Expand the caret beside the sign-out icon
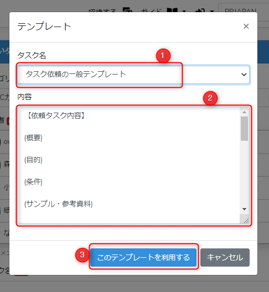The width and height of the screenshot is (269, 292). pyautogui.click(x=211, y=11)
